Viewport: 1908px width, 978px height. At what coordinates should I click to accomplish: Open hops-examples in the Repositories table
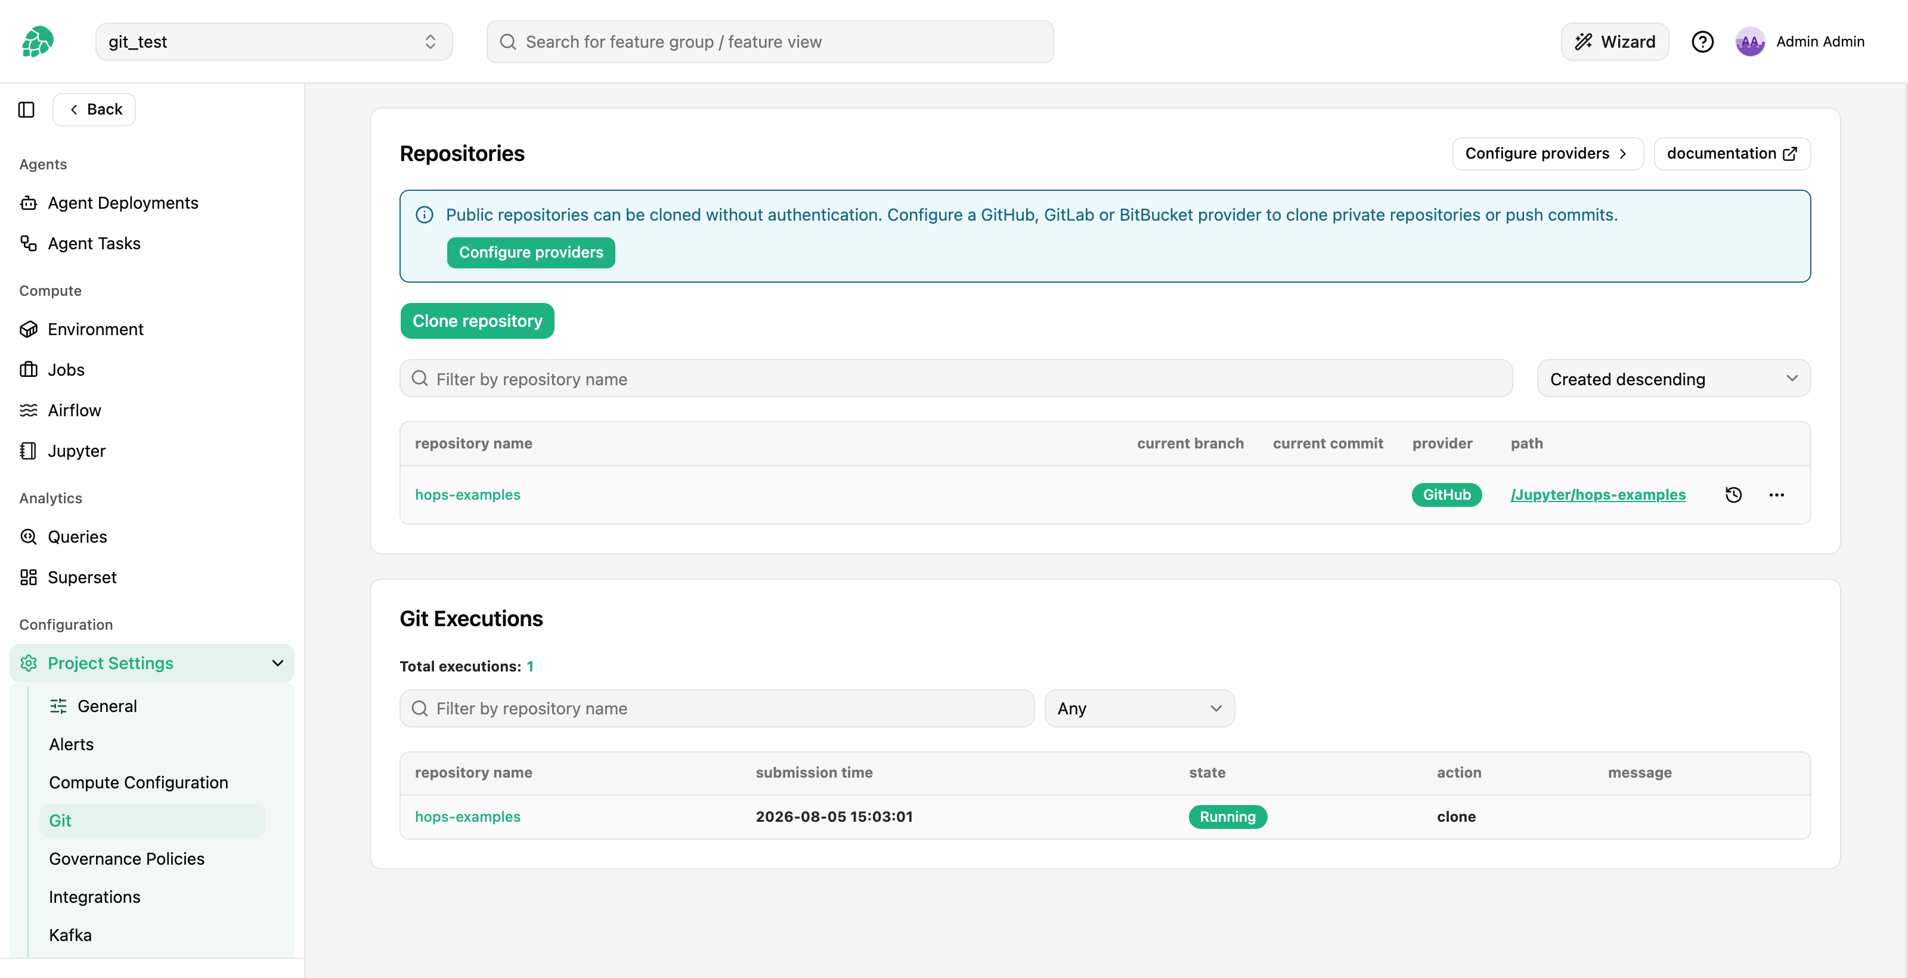coord(467,495)
